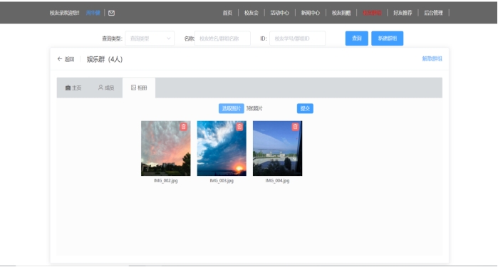Open the IMG_004.jpg thumbnail

coord(278,148)
